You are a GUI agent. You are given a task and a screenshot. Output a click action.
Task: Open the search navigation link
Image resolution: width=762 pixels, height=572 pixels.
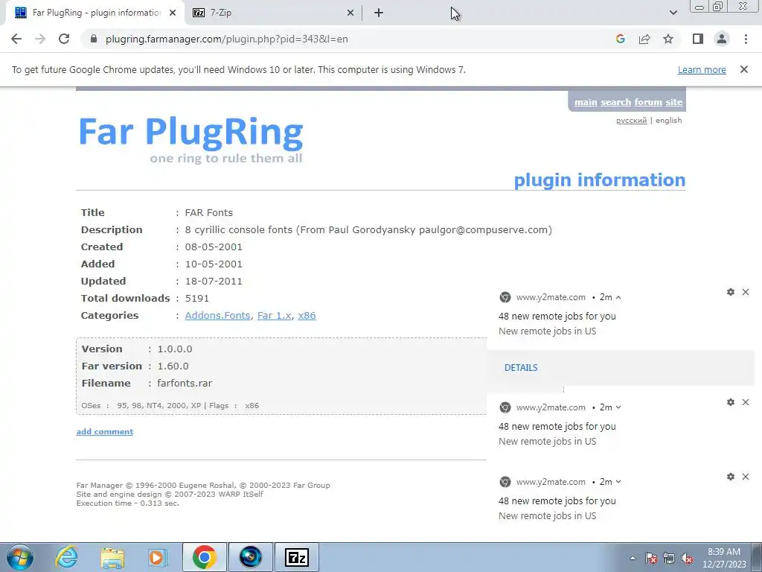(x=615, y=102)
